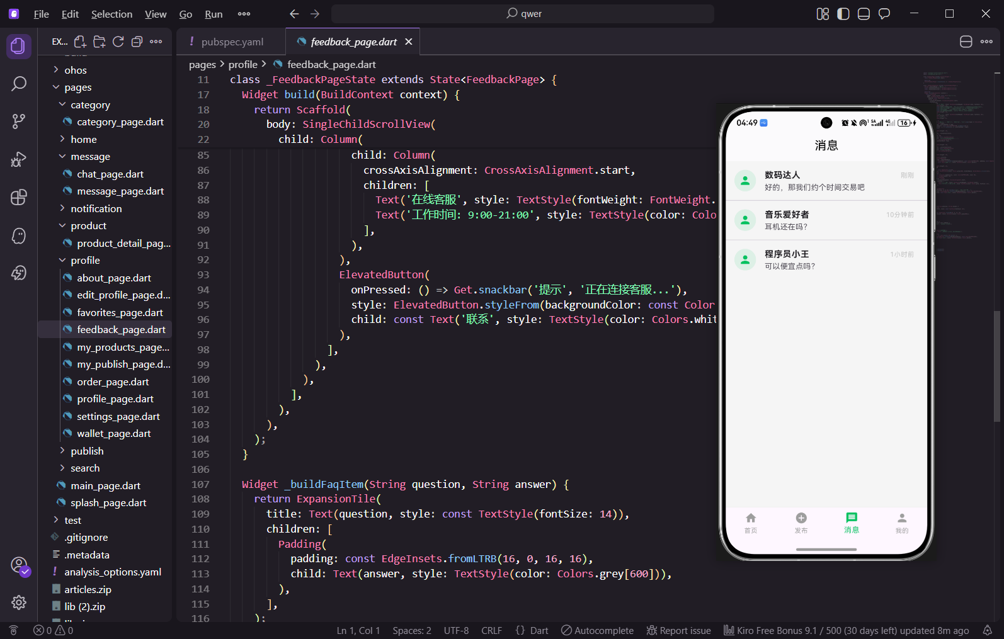Refresh the Explorer file tree
Image resolution: width=1004 pixels, height=639 pixels.
point(118,42)
